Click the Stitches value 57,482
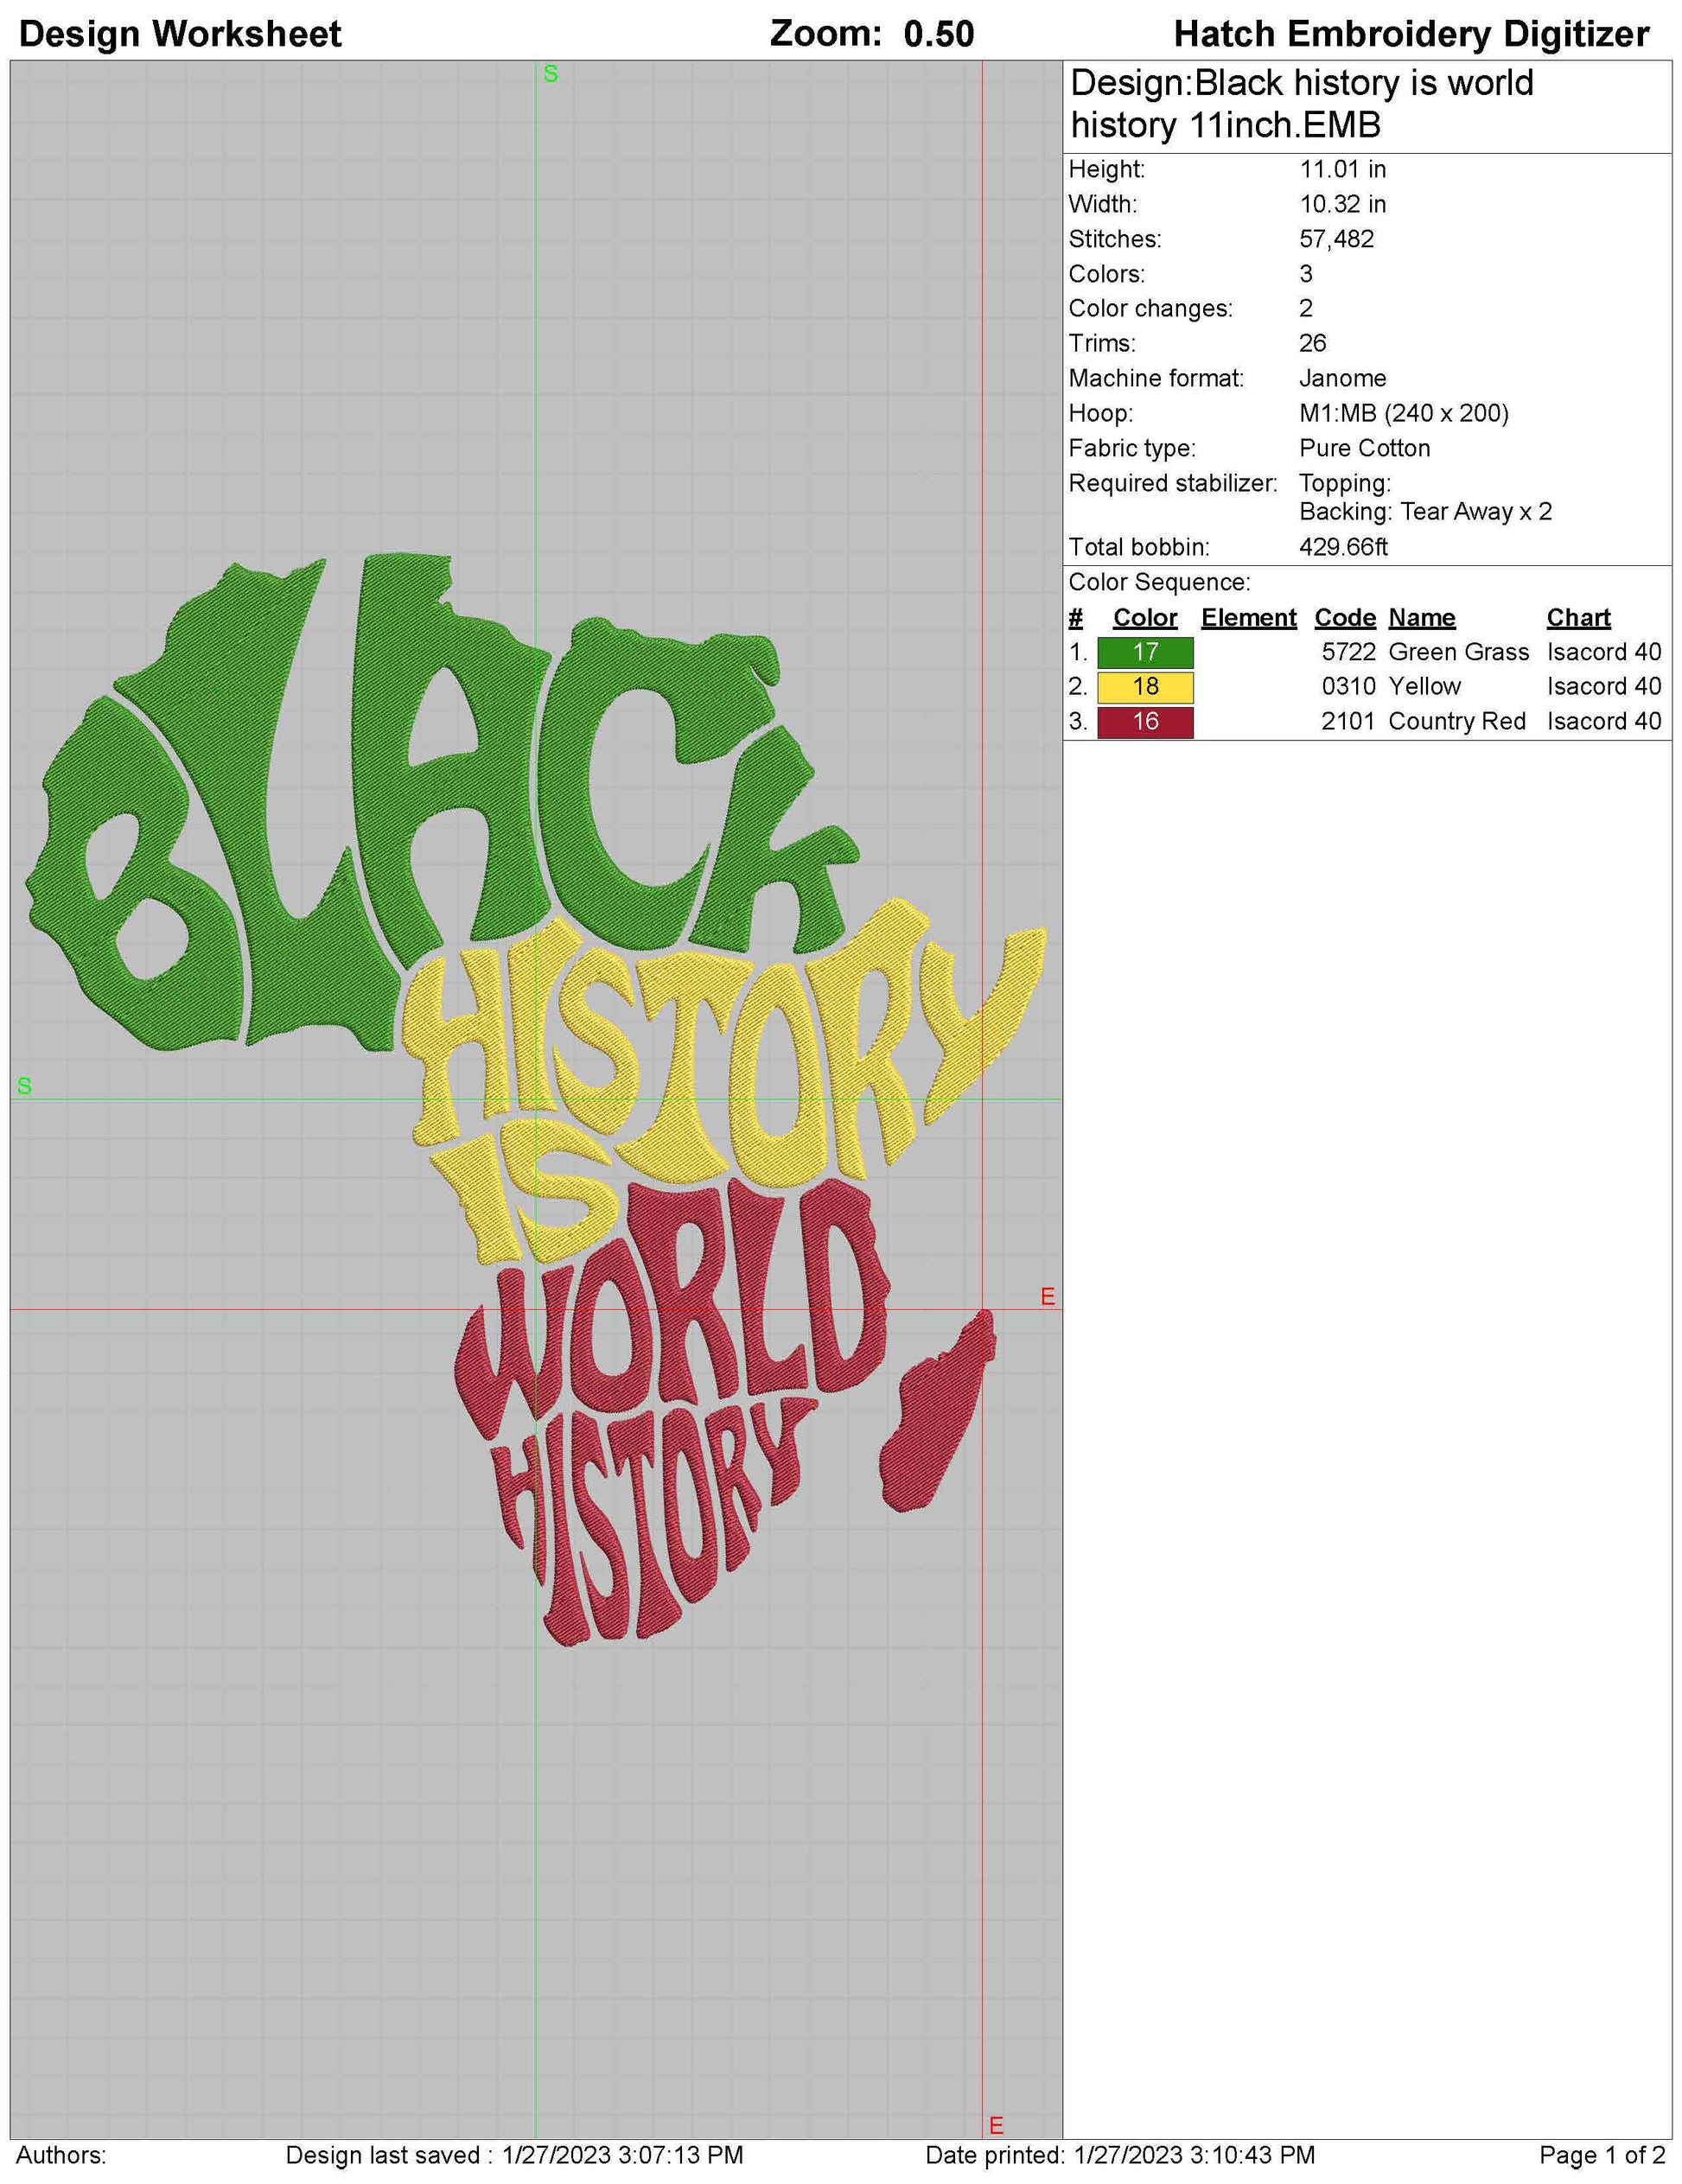 pyautogui.click(x=1336, y=239)
